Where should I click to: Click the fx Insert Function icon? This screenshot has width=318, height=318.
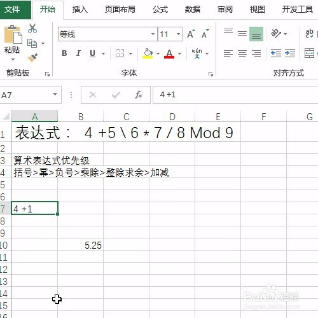(139, 95)
